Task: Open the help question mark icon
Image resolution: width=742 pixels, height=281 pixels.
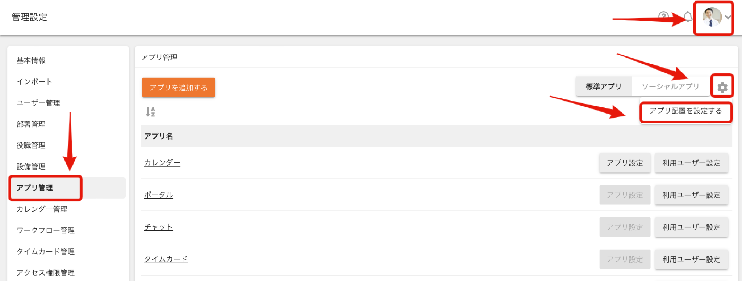Action: click(663, 17)
